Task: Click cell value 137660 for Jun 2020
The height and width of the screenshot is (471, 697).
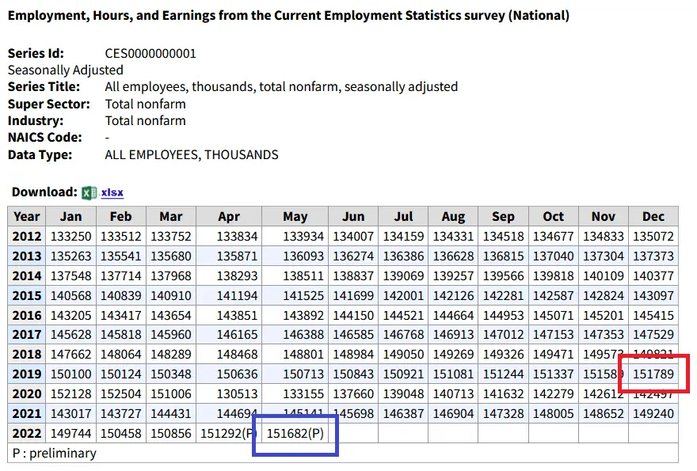Action: coord(353,394)
